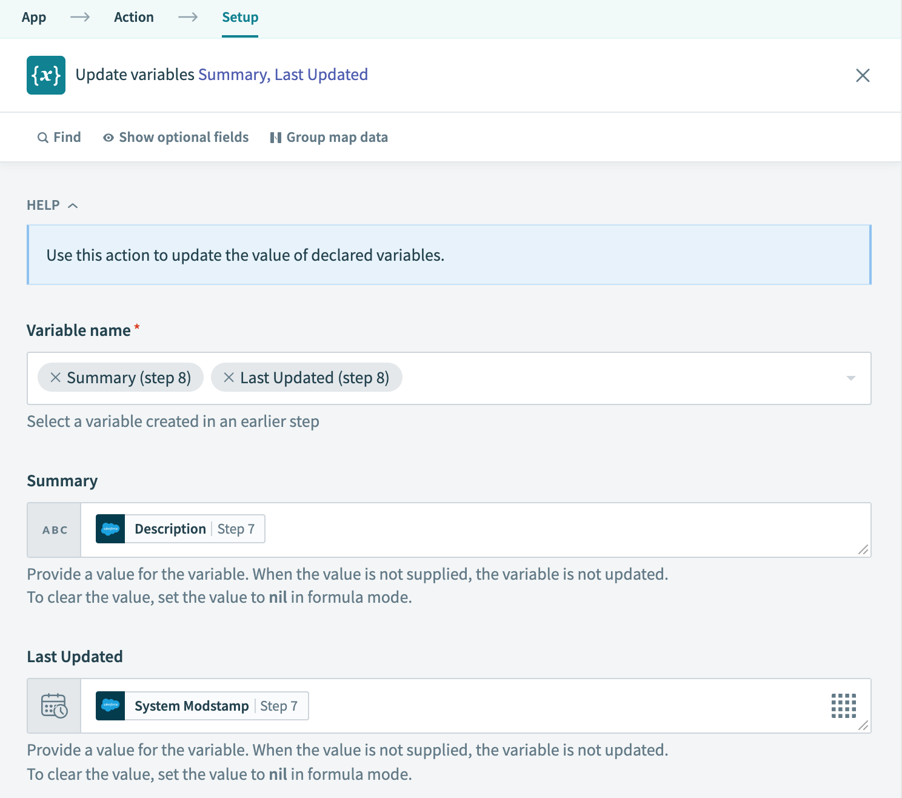The width and height of the screenshot is (902, 798).
Task: Click the variables {x} app icon
Action: (46, 75)
